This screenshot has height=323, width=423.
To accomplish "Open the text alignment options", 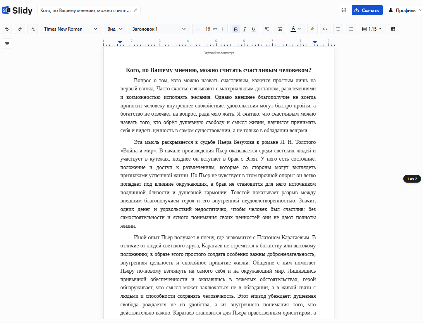I will click(x=338, y=29).
